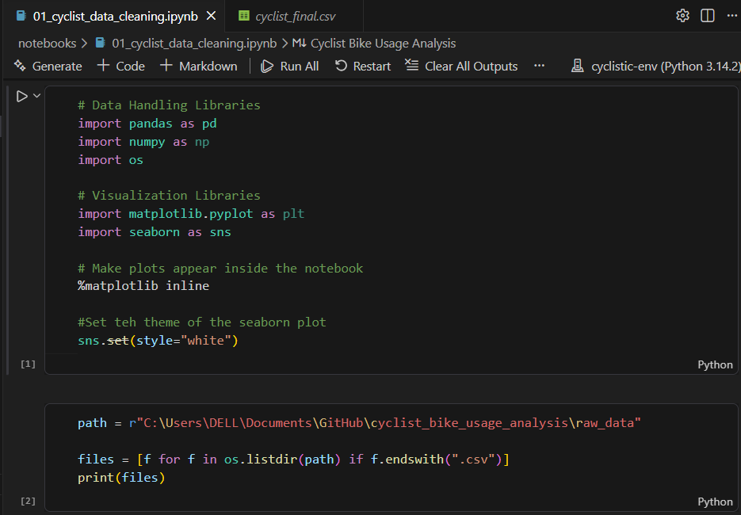Click the 01_cyclist_data_cleaning.ipynb breadcrumb
This screenshot has width=741, height=515.
[x=193, y=44]
